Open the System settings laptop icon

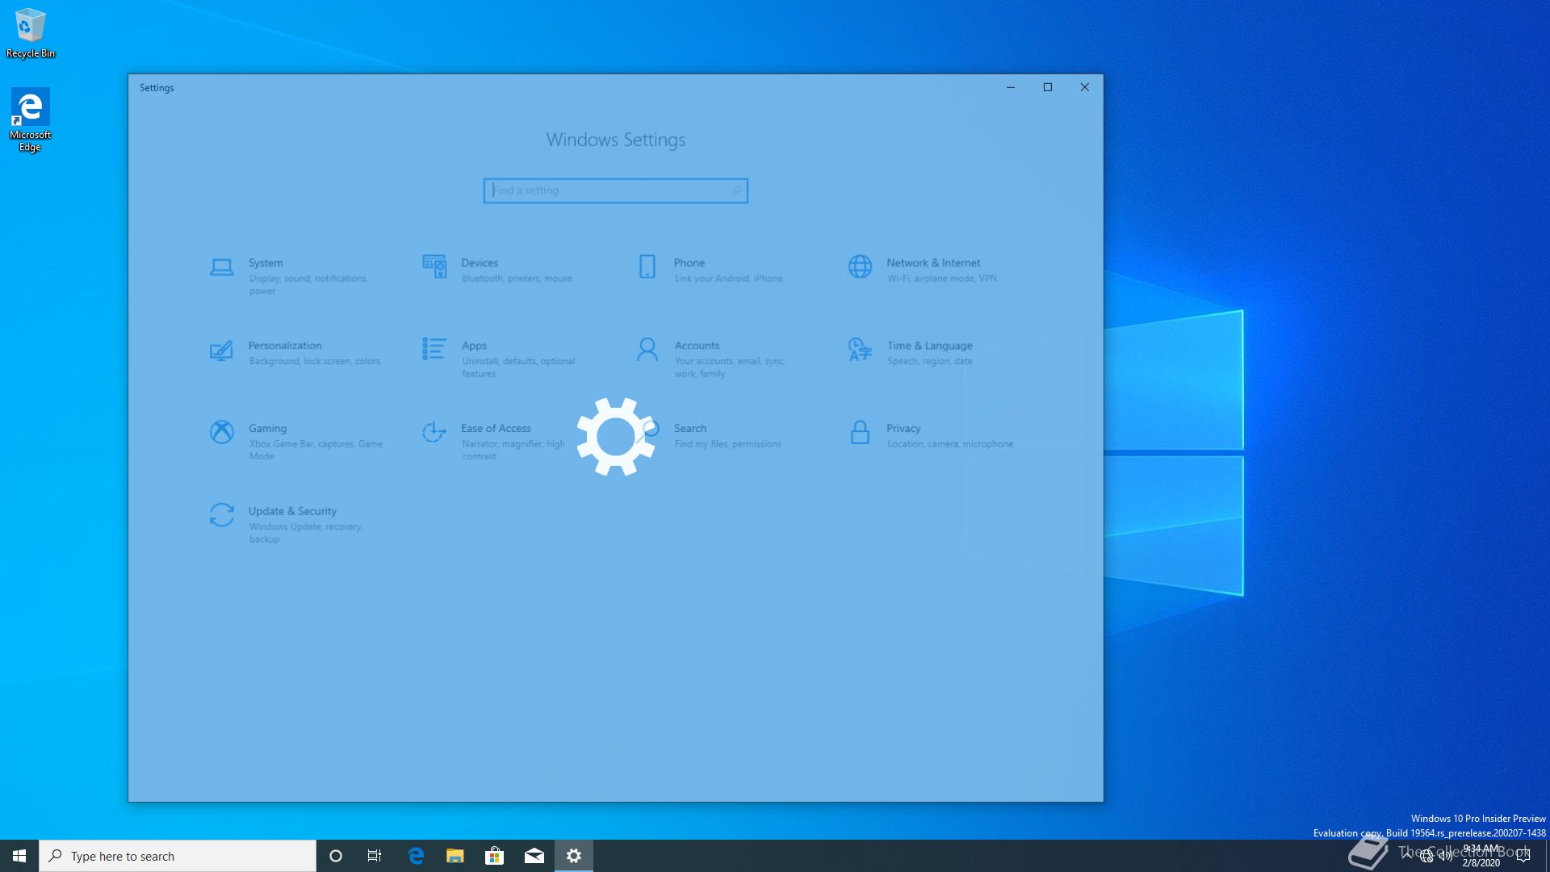click(x=221, y=267)
